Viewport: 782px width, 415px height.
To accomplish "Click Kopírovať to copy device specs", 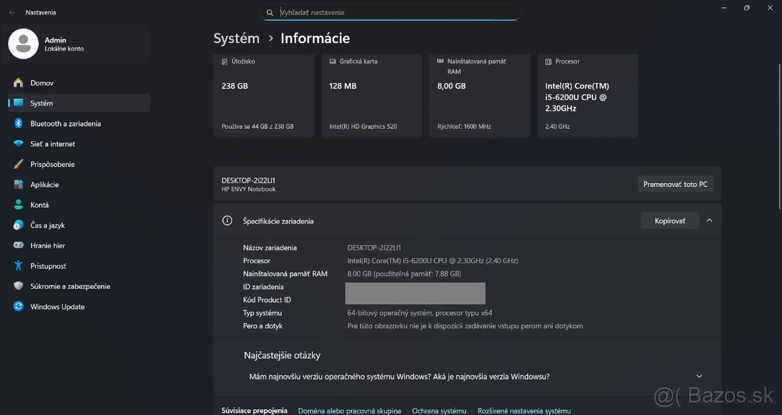I will [x=670, y=220].
